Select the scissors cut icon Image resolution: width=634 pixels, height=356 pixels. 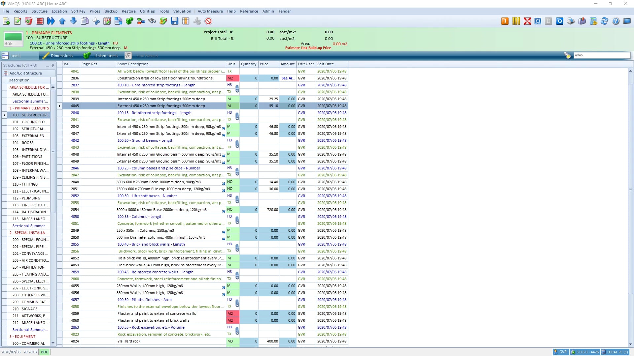[96, 21]
